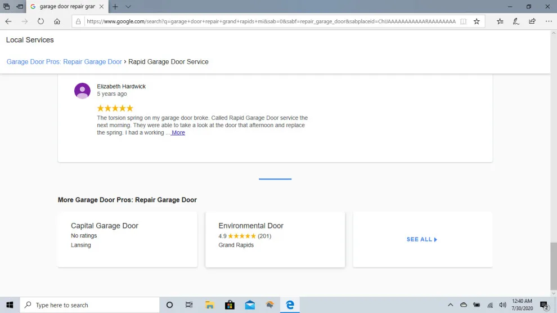The height and width of the screenshot is (313, 557).
Task: Add this page to favorites star
Action: click(477, 21)
